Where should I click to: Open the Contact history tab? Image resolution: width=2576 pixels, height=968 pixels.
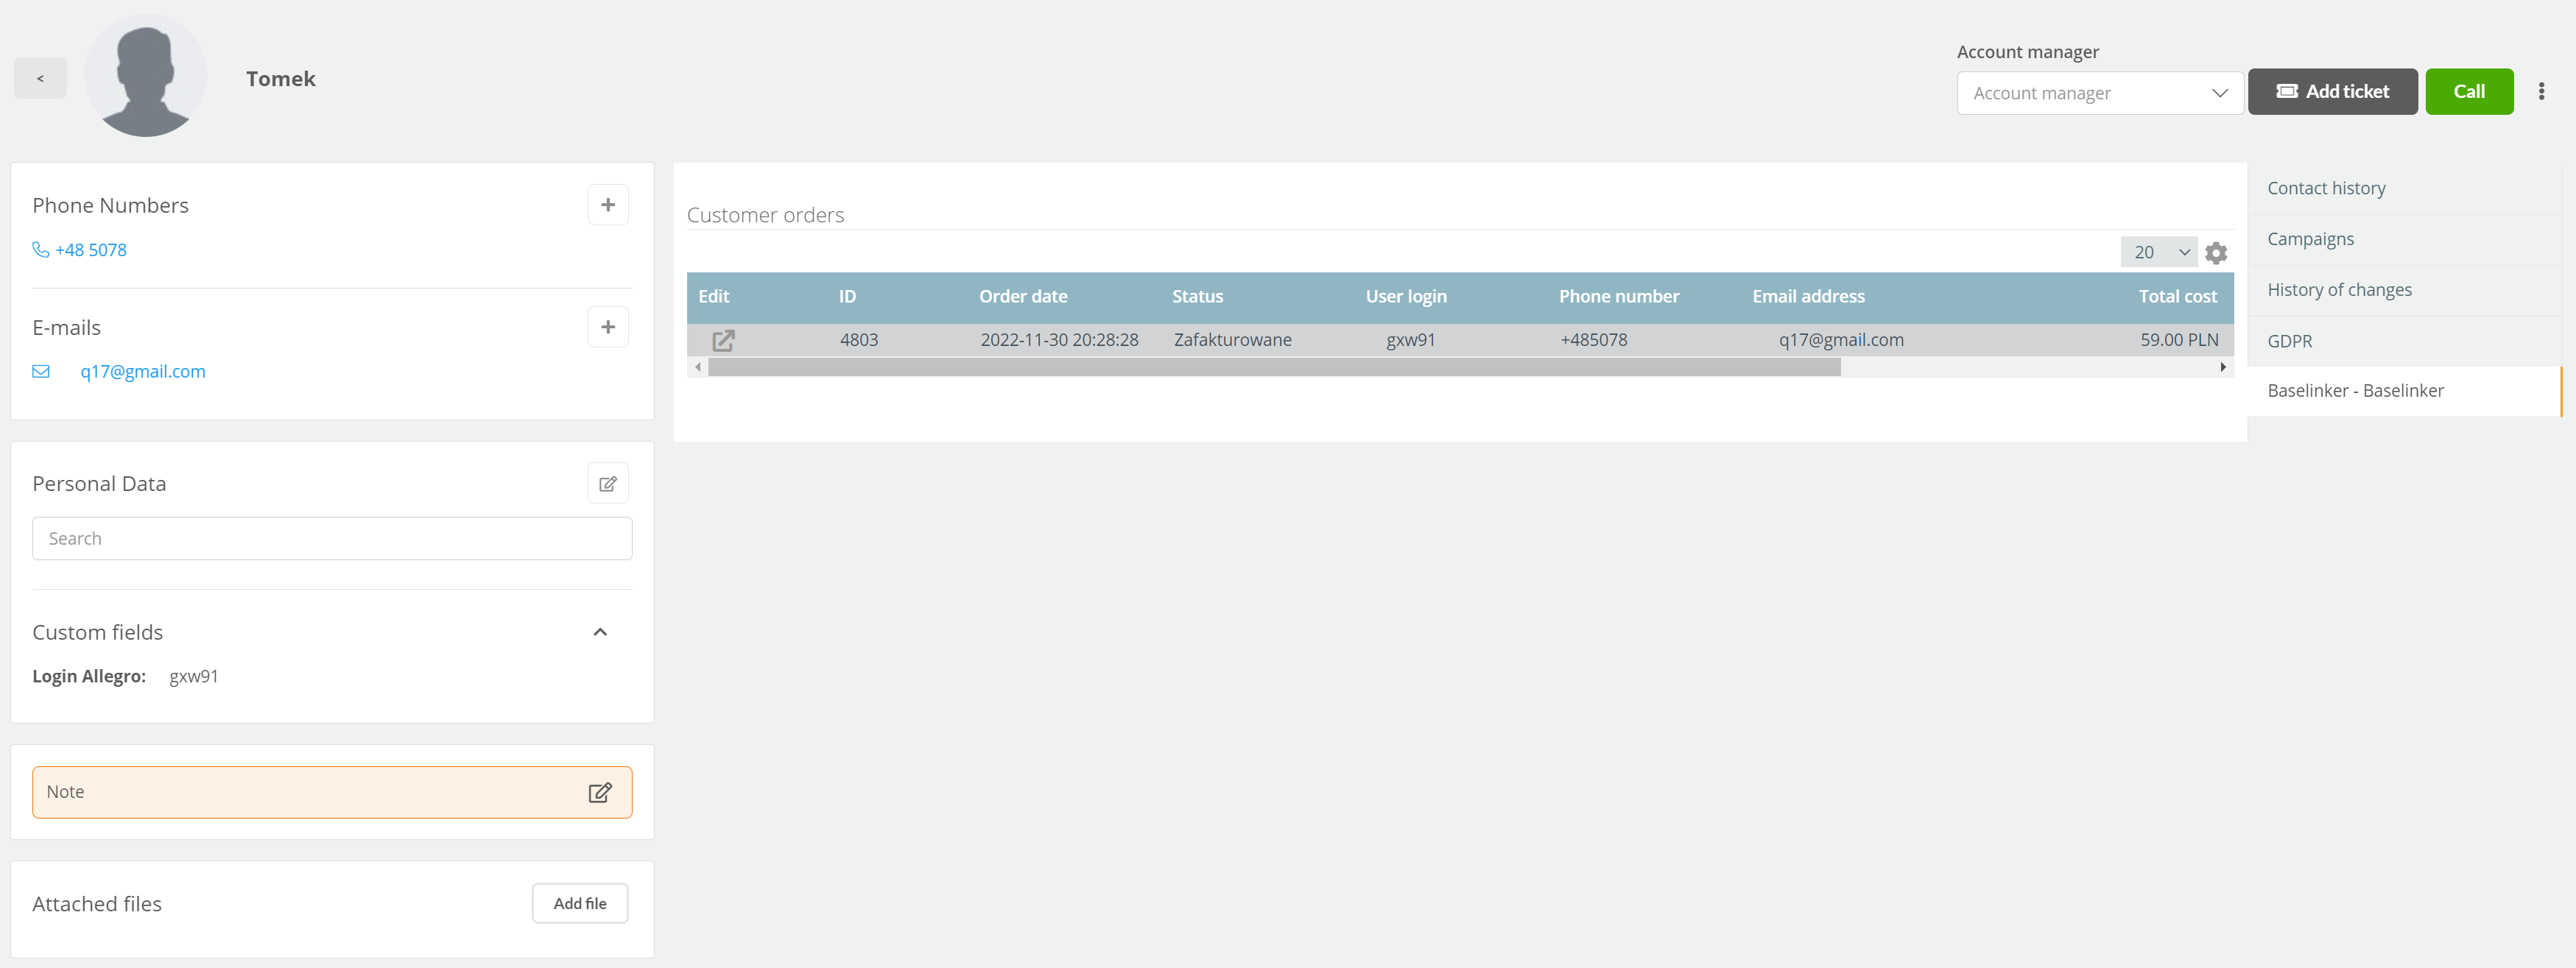(2403, 189)
